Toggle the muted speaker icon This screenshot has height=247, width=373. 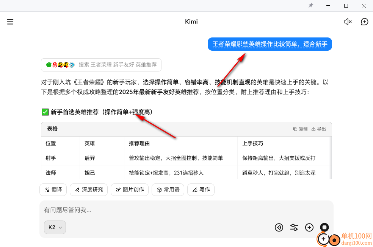point(348,22)
